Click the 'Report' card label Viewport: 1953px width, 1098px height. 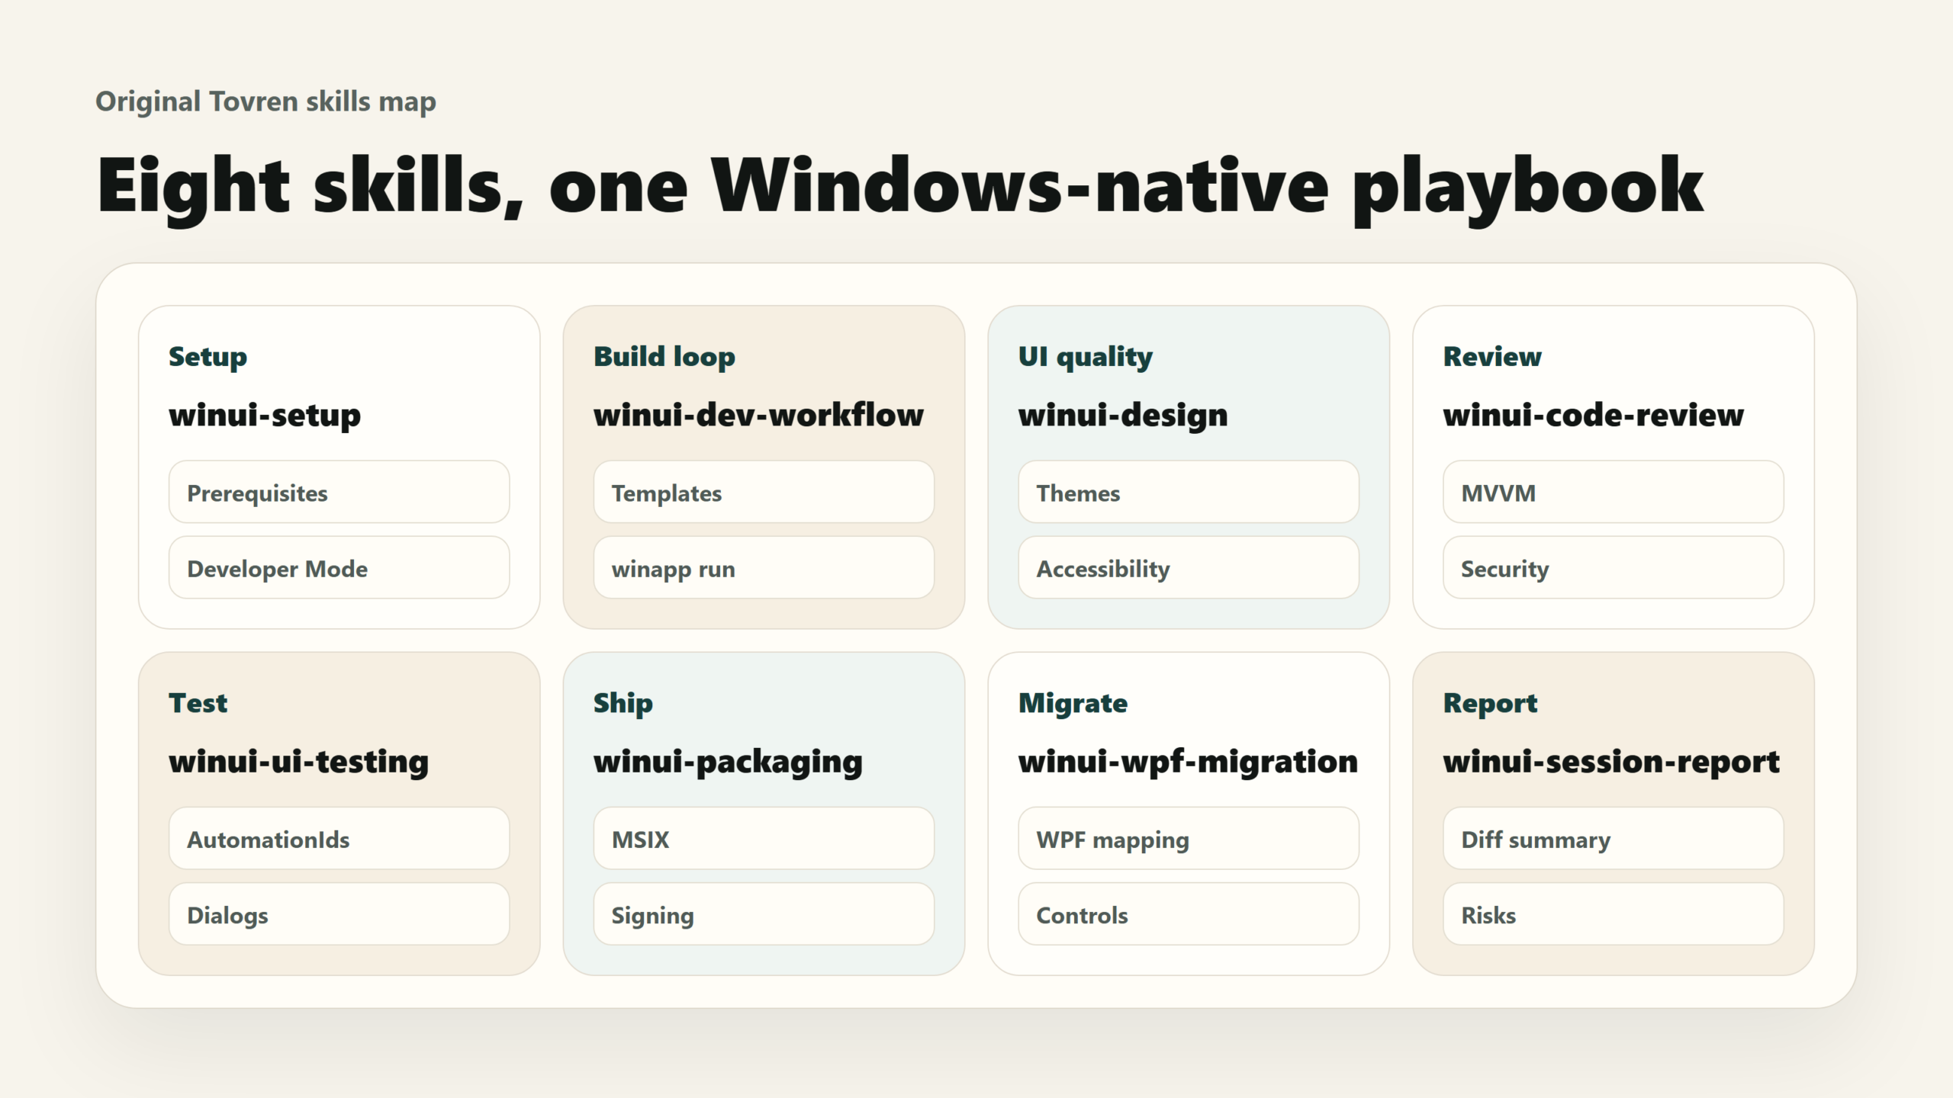[1490, 703]
